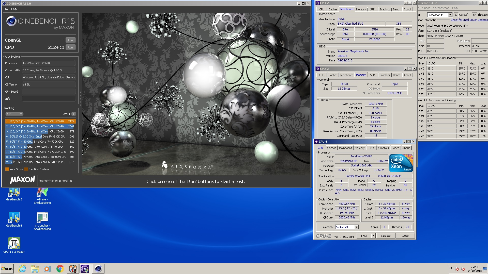
Task: Open the Cinebench File menu
Action: pos(6,9)
